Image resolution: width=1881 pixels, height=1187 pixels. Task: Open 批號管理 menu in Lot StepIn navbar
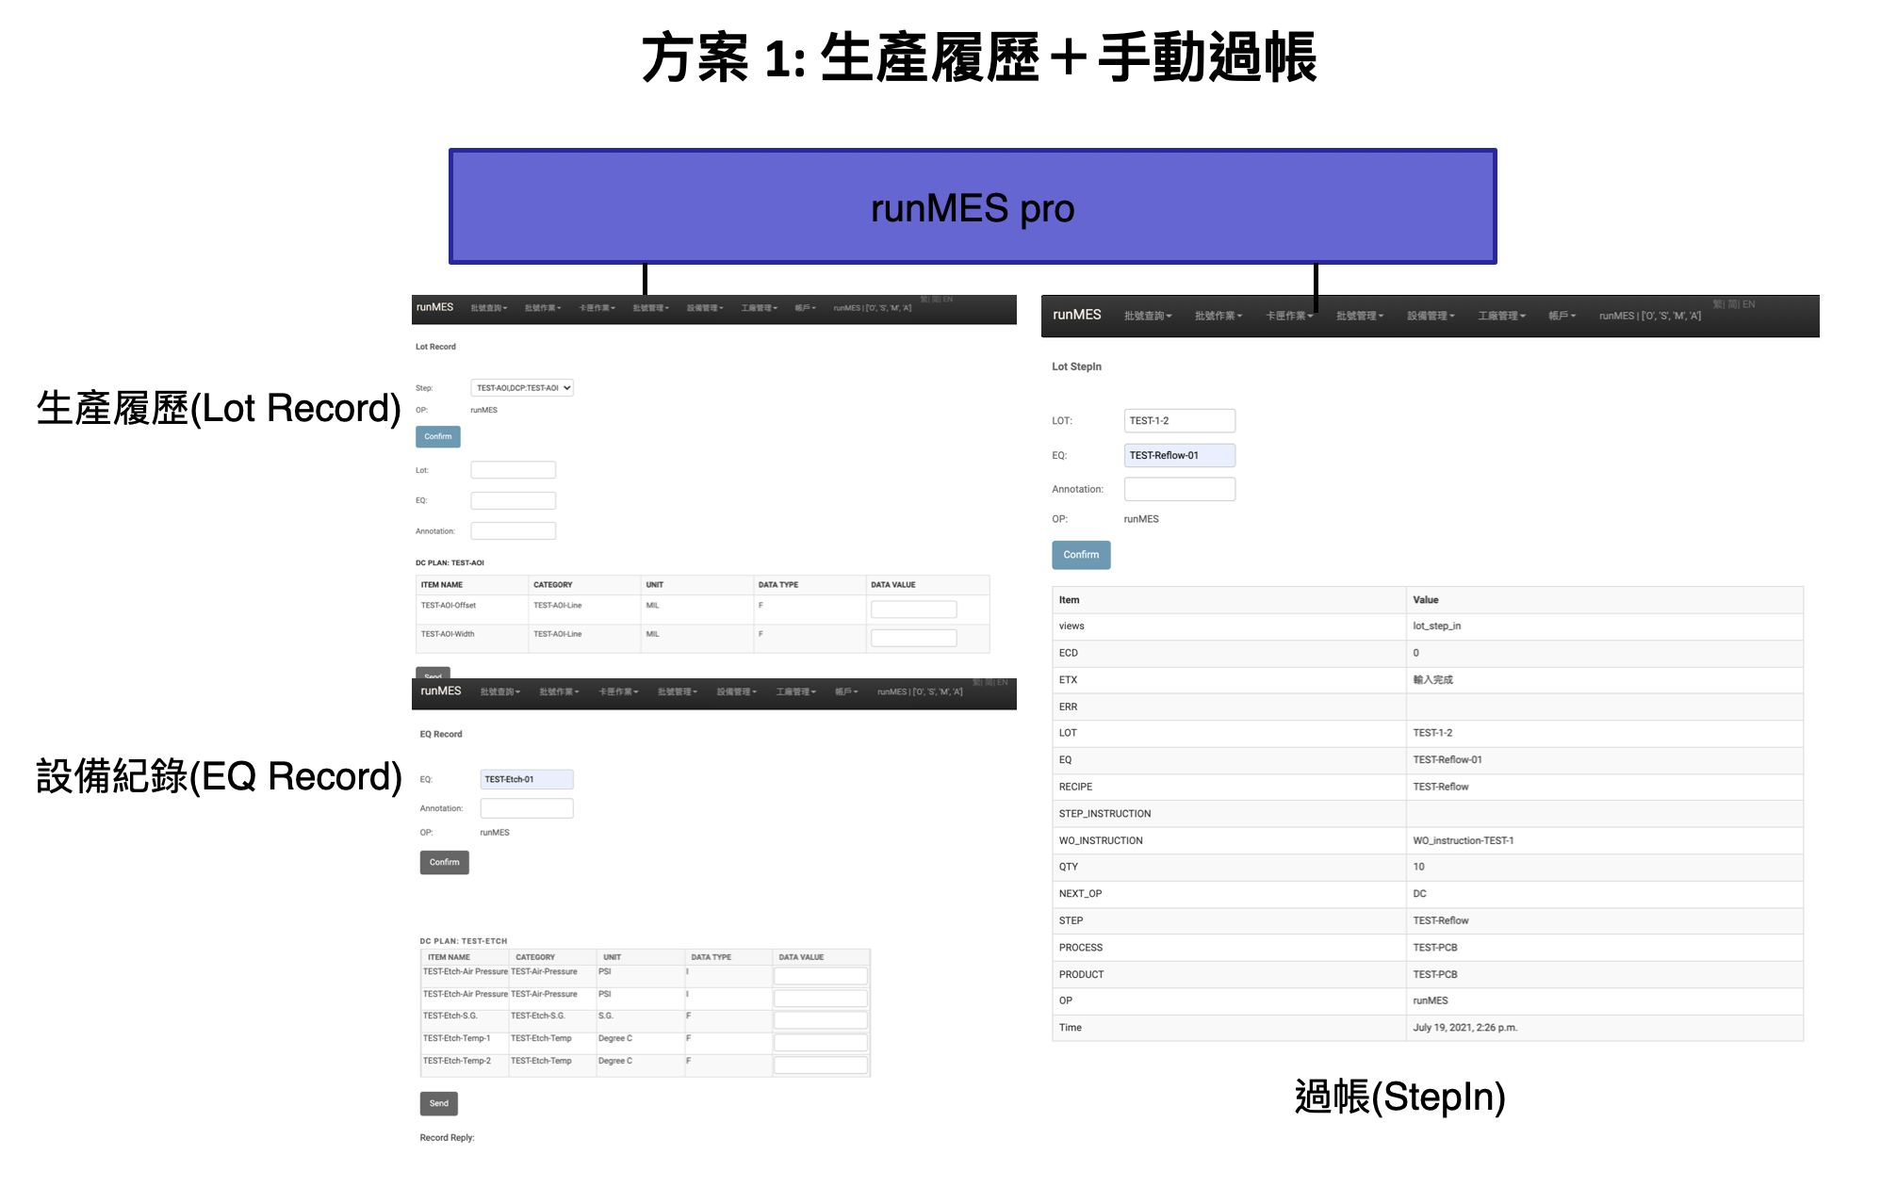1359,316
